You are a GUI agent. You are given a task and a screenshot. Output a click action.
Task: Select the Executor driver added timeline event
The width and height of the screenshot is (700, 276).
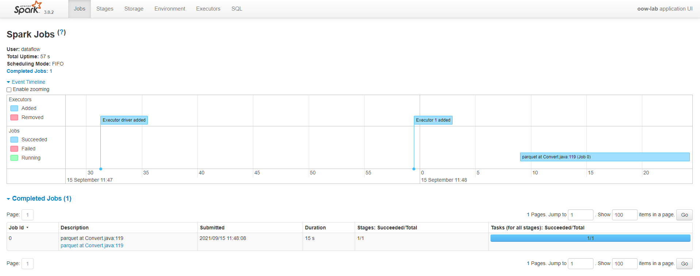point(124,120)
